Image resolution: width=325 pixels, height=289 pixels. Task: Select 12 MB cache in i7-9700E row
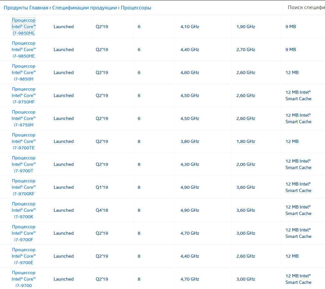[292, 256]
